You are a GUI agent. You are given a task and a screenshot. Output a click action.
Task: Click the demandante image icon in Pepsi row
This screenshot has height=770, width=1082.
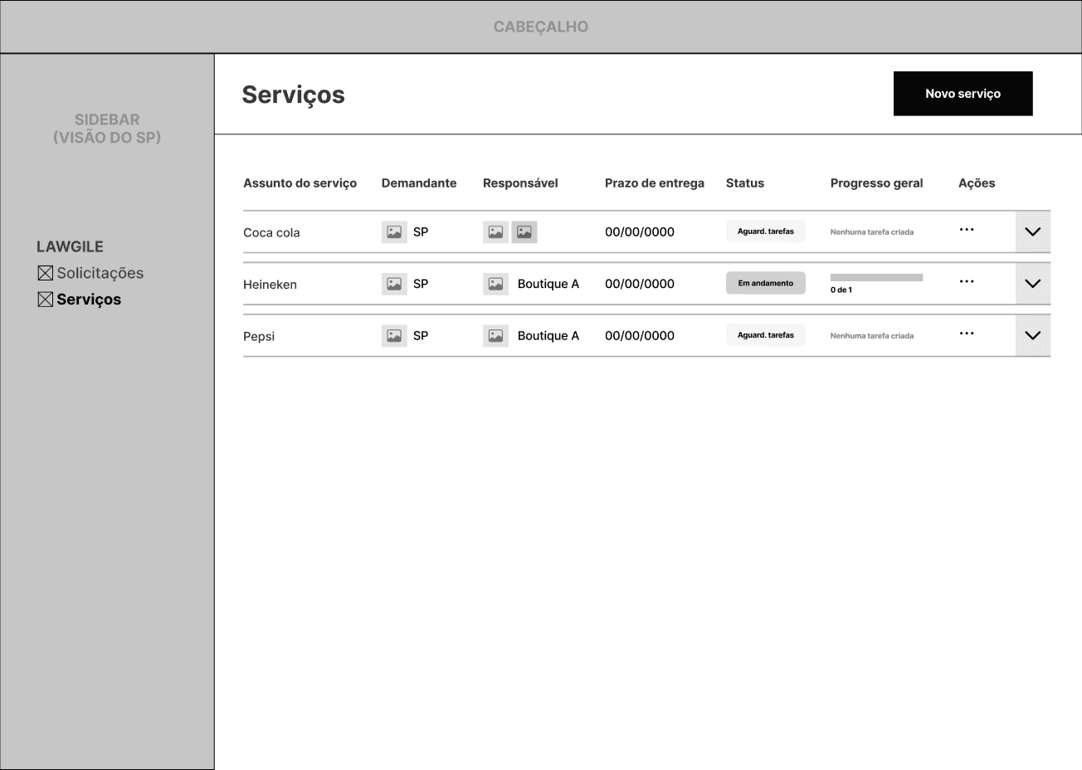pos(394,336)
